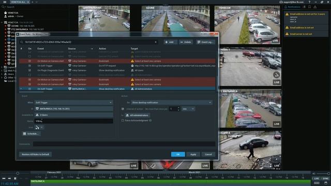Click the search magnifier in resource panel
Screen dimensions: 331x186
3,7
